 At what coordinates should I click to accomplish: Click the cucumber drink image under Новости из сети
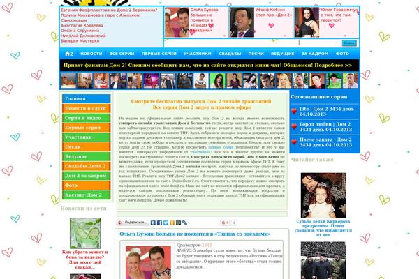(x=85, y=233)
